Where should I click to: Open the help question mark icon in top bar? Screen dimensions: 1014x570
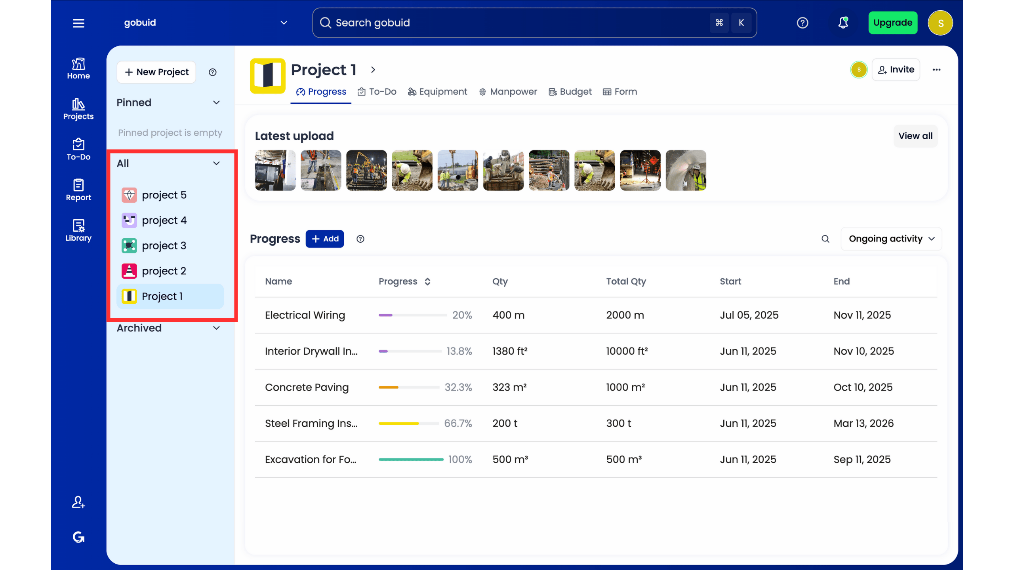802,23
